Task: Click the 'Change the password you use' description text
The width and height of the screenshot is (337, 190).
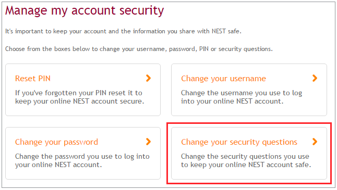Action: click(x=82, y=160)
